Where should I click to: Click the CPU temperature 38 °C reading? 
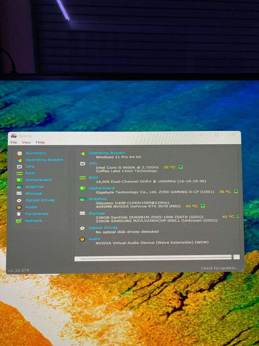coord(169,167)
